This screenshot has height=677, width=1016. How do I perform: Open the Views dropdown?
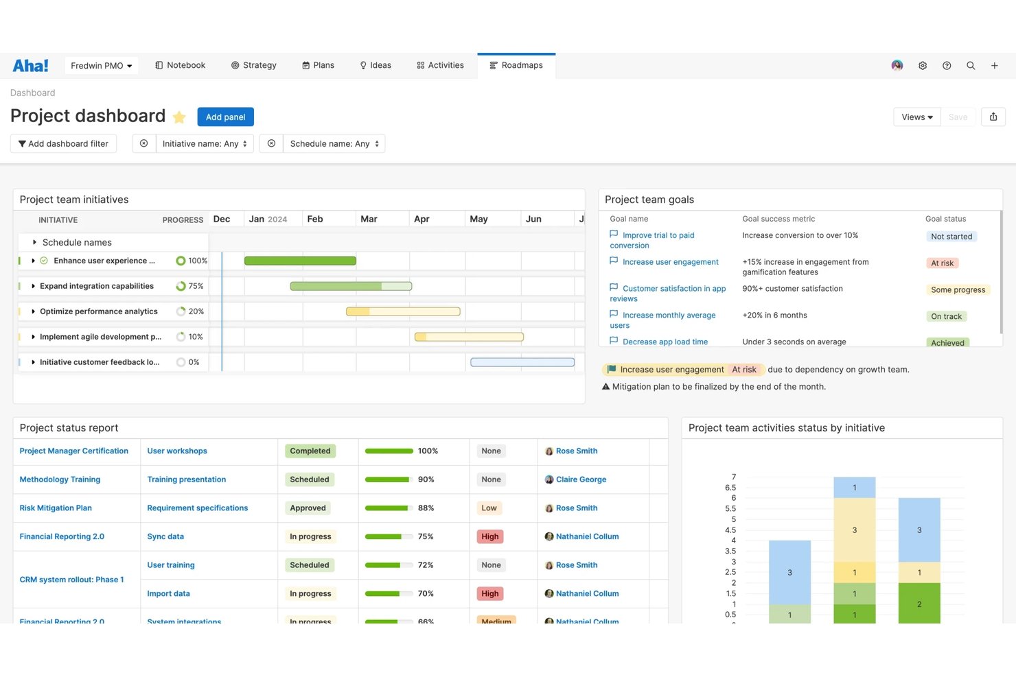917,117
